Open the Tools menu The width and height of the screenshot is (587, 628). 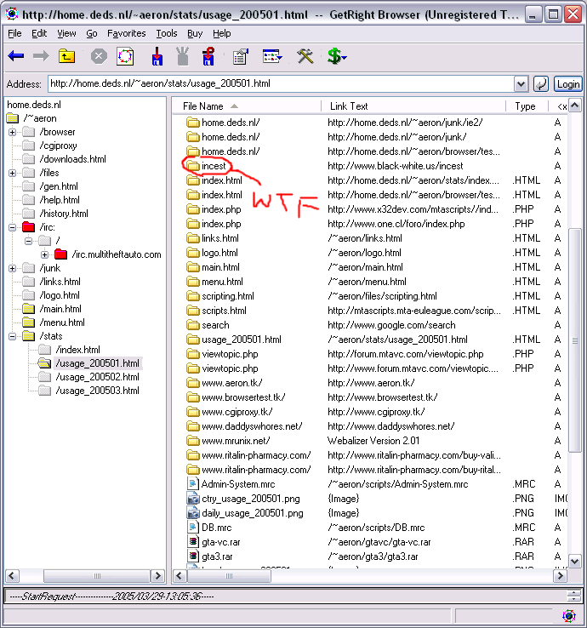coord(167,34)
